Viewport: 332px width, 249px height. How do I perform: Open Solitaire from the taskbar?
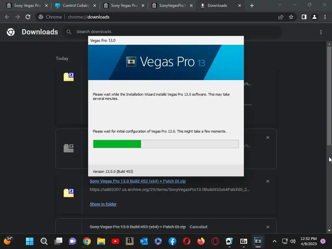[229, 241]
